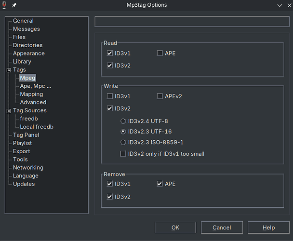Viewport: 293px width, 241px height.
Task: Discard changes with the Cancel button
Action: point(222,228)
